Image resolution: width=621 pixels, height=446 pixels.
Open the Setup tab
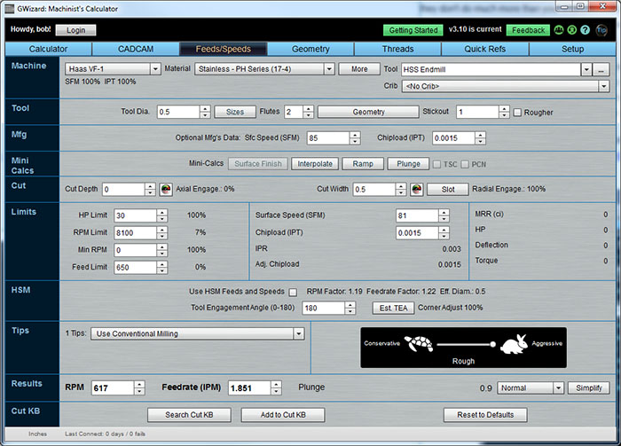[x=573, y=49]
